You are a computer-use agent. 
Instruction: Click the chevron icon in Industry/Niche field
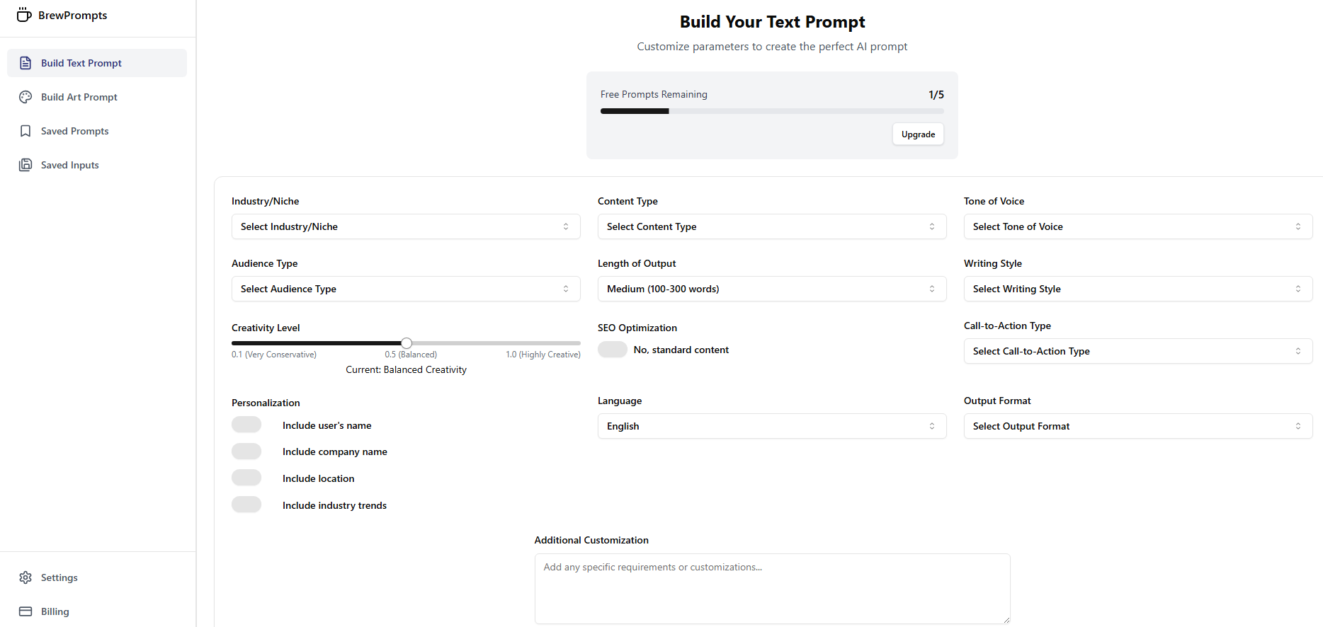click(x=566, y=226)
